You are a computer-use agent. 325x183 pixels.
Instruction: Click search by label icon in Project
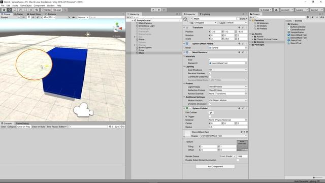point(313,17)
